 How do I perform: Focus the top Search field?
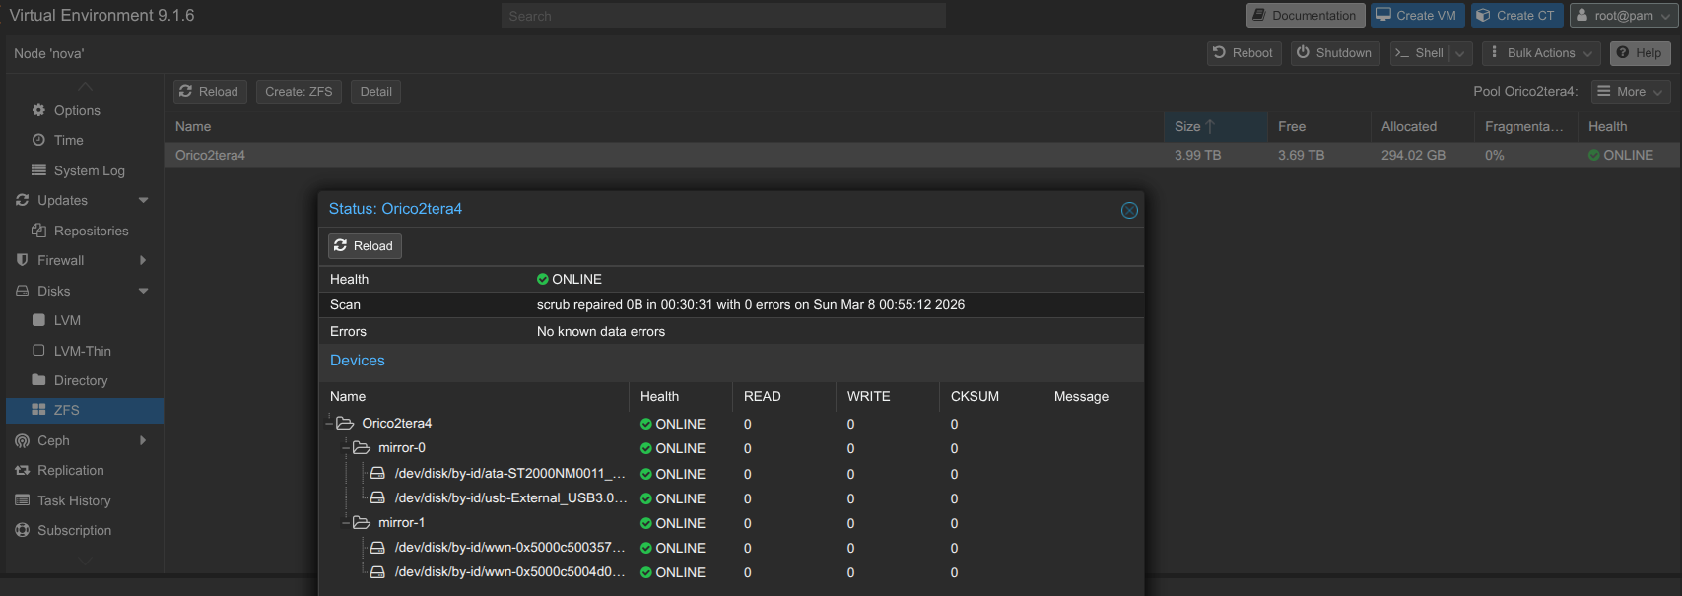723,16
